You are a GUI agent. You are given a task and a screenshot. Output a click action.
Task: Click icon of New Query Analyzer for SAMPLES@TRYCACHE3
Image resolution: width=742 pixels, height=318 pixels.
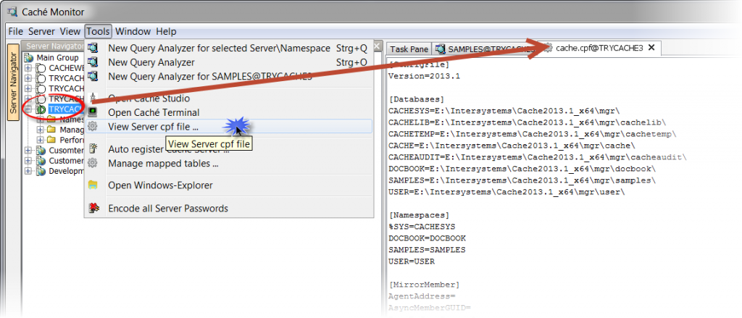[x=93, y=76]
